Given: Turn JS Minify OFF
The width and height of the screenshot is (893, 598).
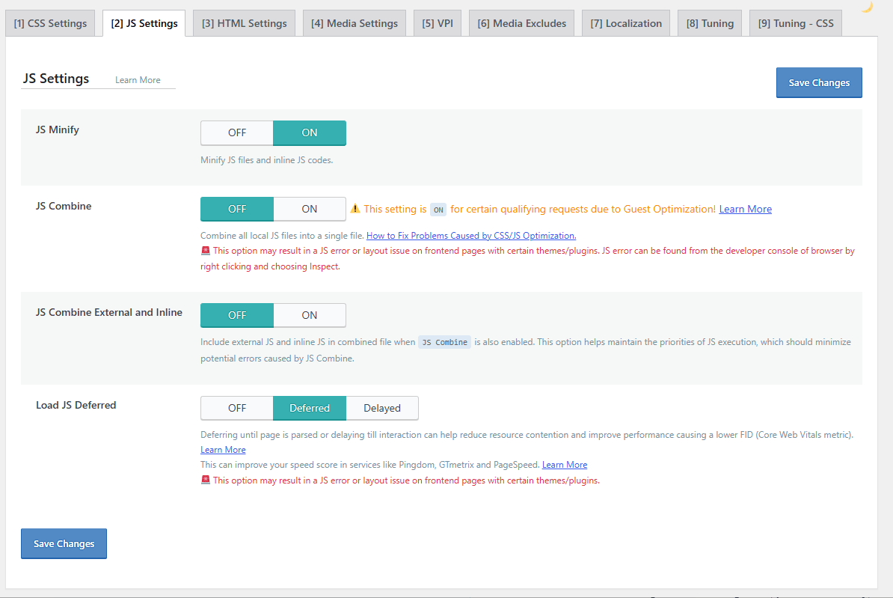Looking at the screenshot, I should coord(237,132).
